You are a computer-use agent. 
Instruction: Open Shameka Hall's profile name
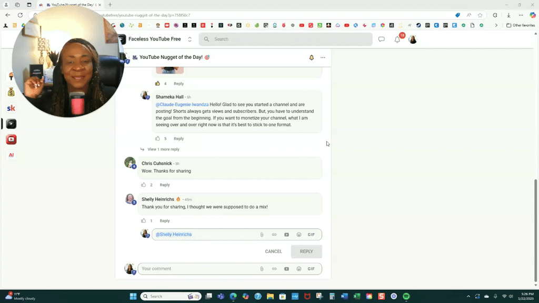tap(169, 97)
